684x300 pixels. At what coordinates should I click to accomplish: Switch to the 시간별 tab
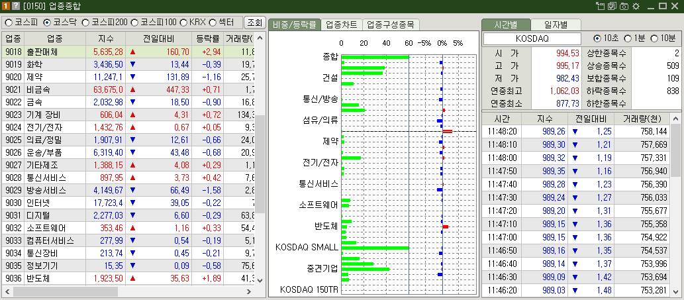tap(506, 25)
